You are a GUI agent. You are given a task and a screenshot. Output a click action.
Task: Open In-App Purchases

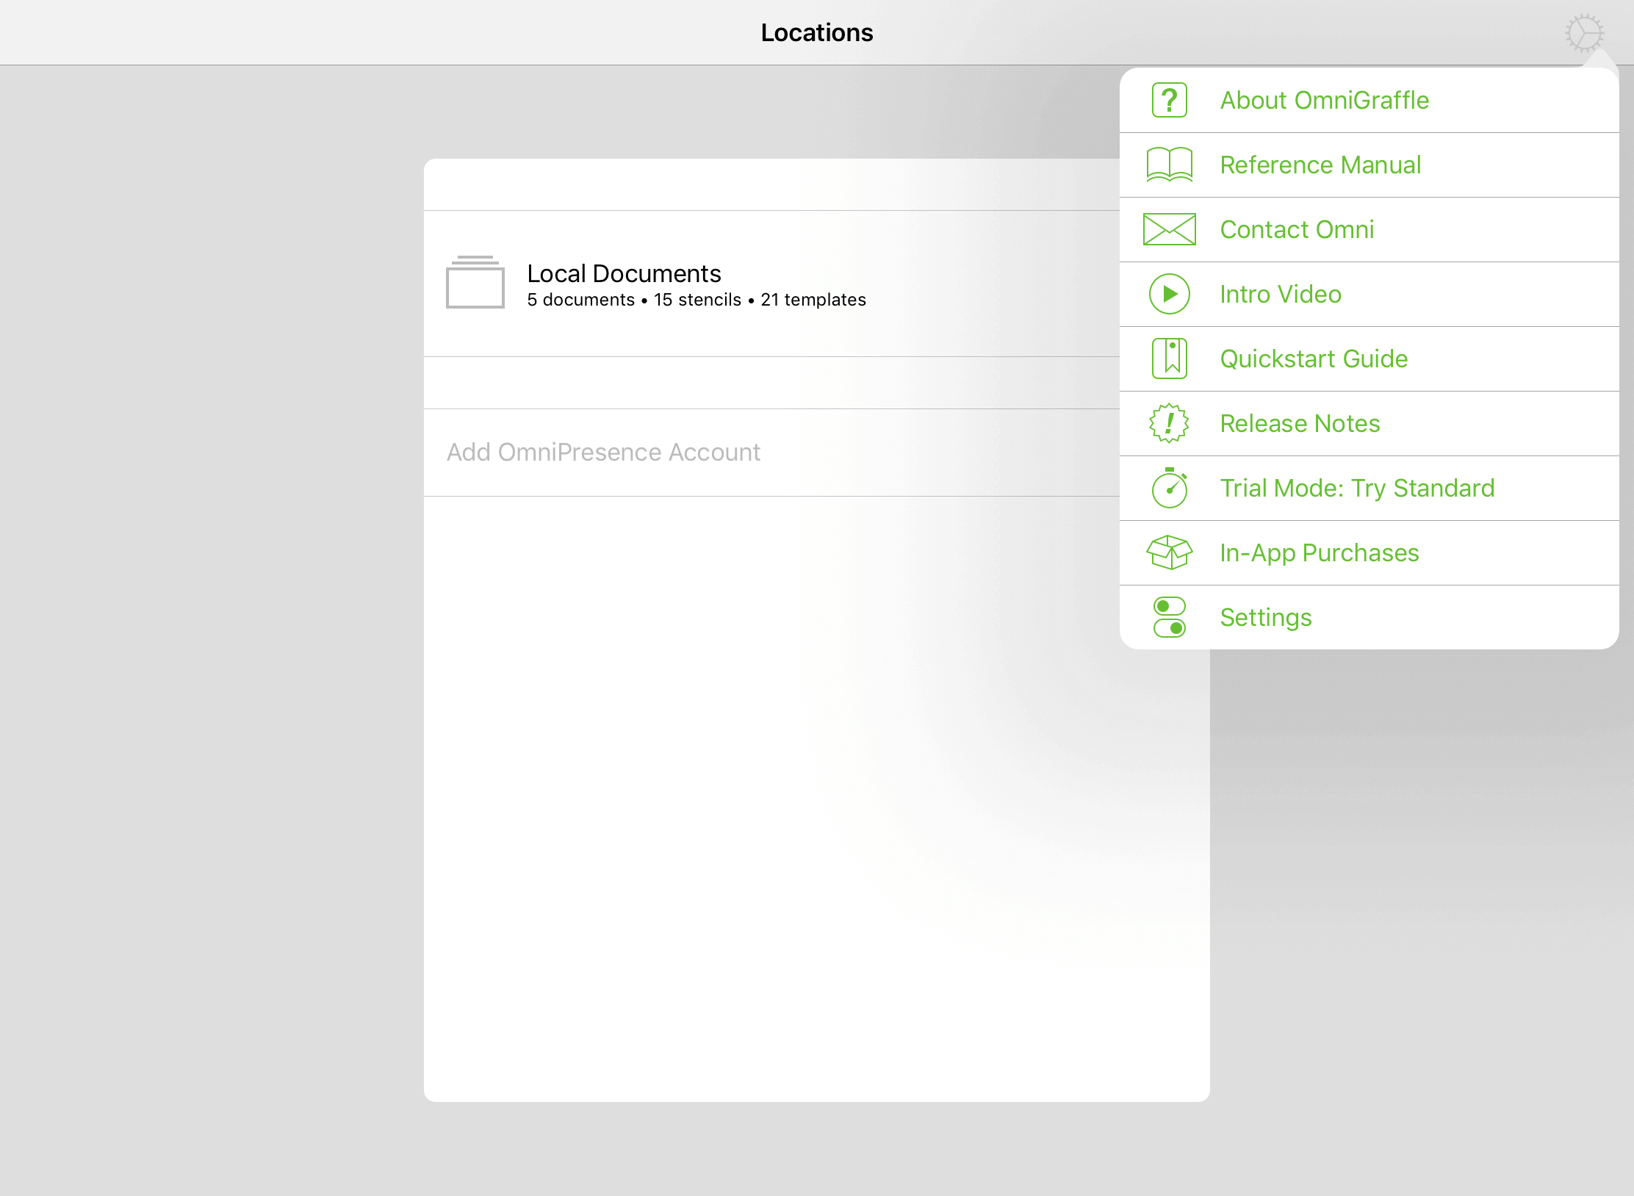(1319, 552)
